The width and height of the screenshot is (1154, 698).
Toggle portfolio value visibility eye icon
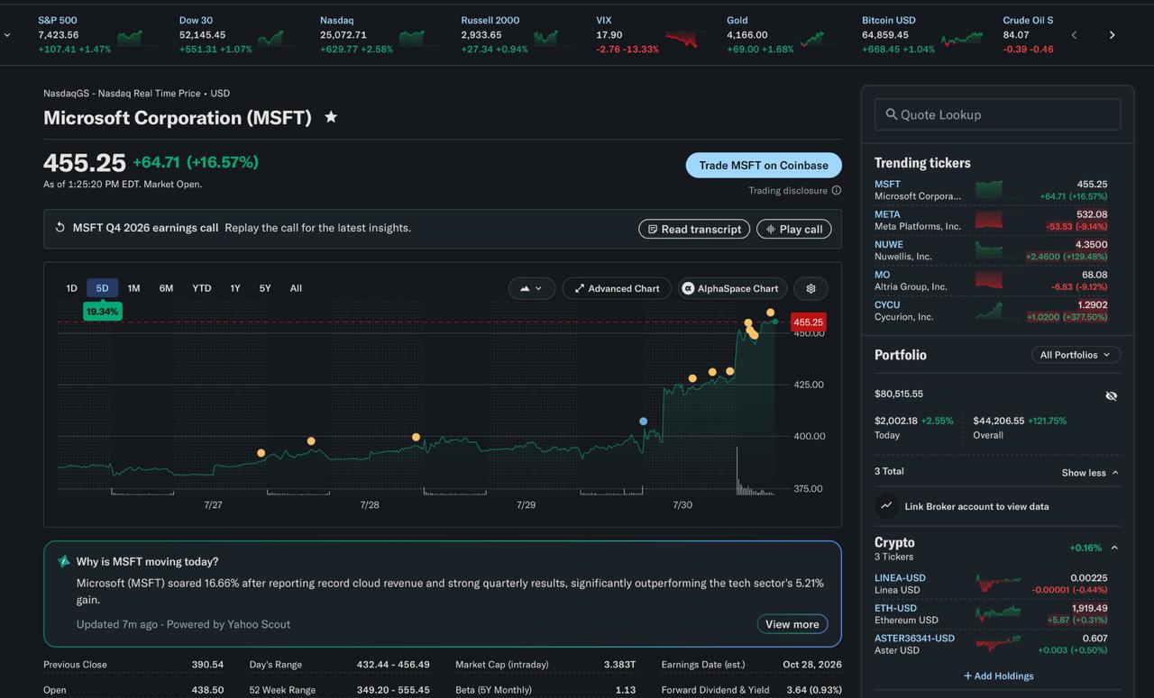(1111, 395)
